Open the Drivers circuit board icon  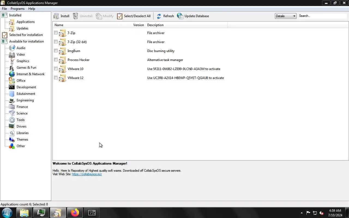(x=12, y=126)
